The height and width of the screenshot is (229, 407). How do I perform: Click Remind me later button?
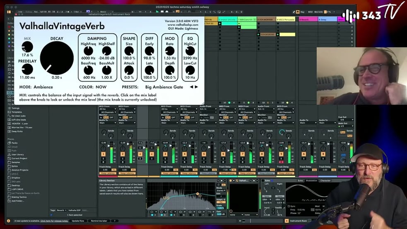pos(99,221)
